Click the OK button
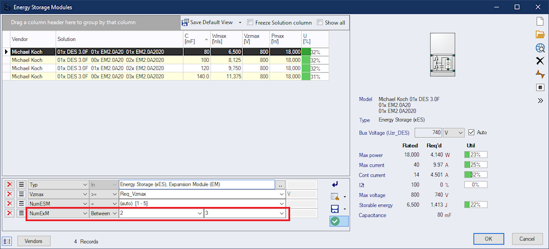The image size is (549, 249). [x=489, y=239]
